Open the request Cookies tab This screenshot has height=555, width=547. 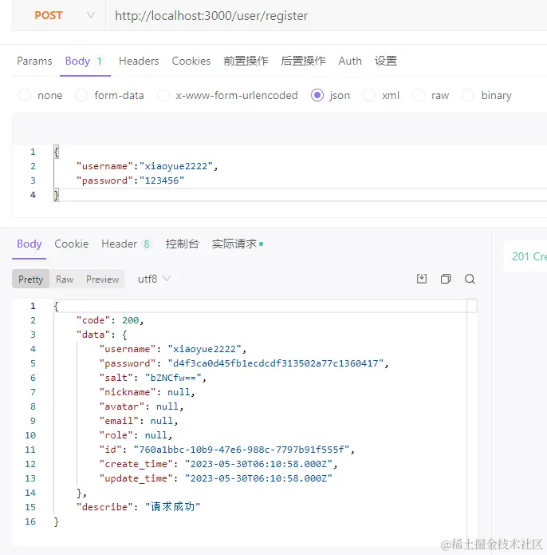(191, 61)
